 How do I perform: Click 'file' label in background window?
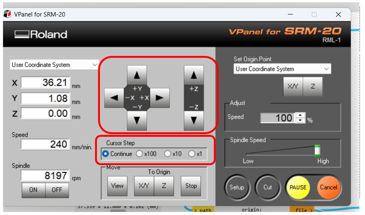[301, 210]
